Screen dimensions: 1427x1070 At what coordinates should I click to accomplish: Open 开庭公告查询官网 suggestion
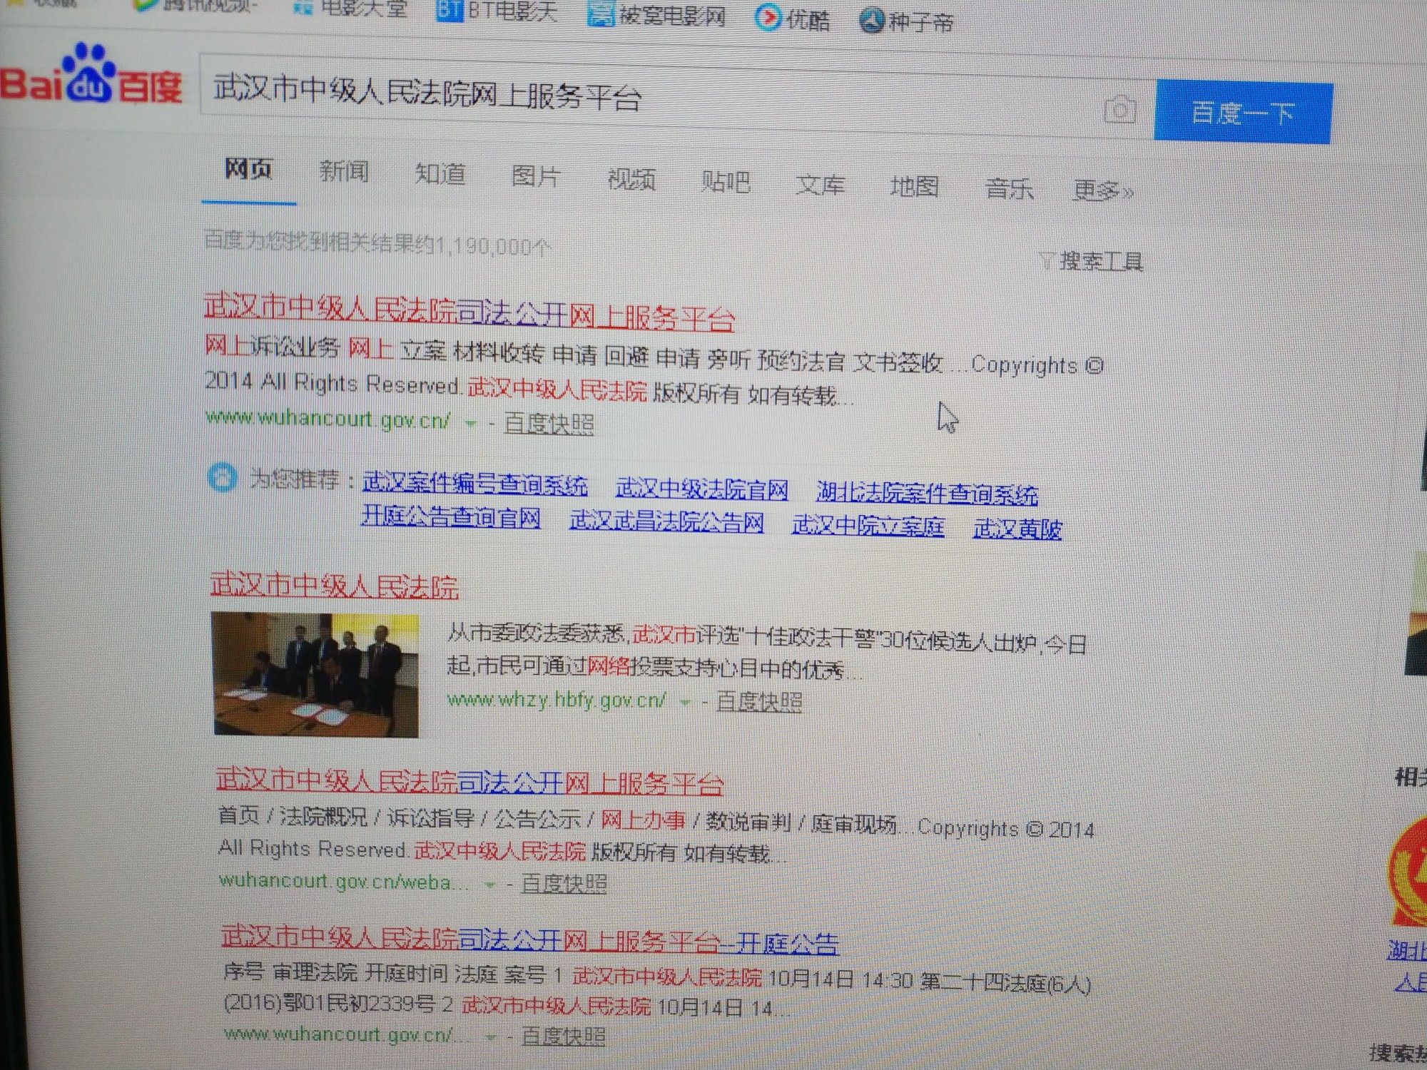(x=451, y=516)
